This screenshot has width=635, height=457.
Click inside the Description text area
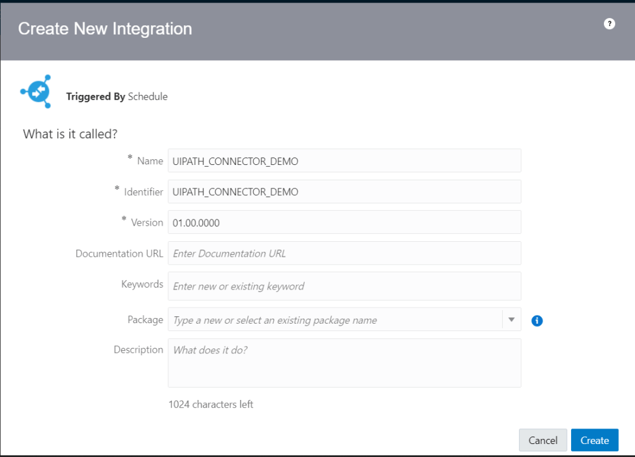pyautogui.click(x=344, y=363)
